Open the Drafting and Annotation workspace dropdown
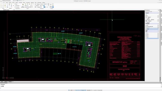This screenshot has height=91, width=162. [8, 1]
